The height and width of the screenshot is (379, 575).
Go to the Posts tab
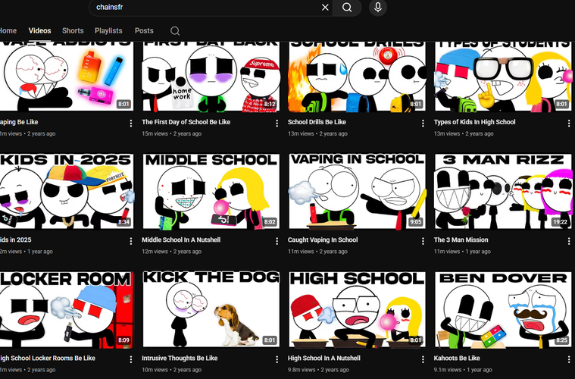(144, 31)
